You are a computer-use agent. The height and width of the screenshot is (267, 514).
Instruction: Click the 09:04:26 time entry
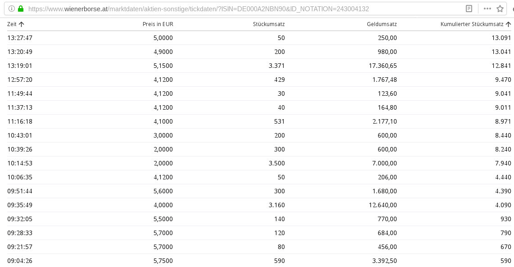pyautogui.click(x=20, y=261)
